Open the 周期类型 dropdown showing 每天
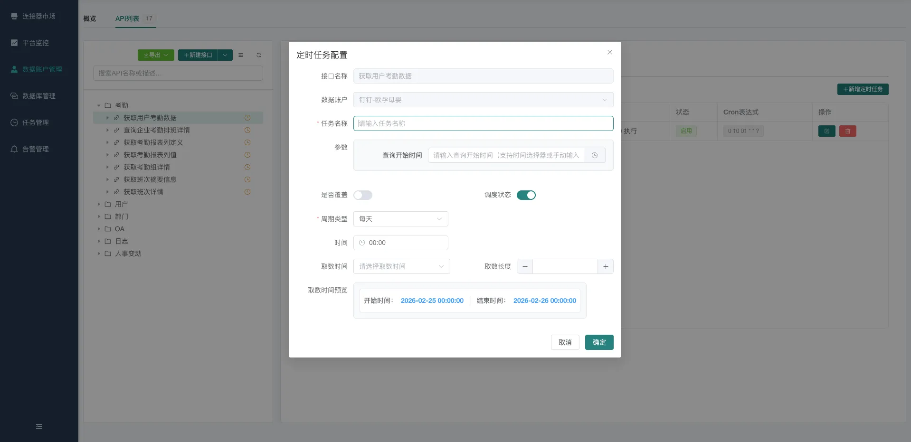This screenshot has height=442, width=911. [x=400, y=219]
